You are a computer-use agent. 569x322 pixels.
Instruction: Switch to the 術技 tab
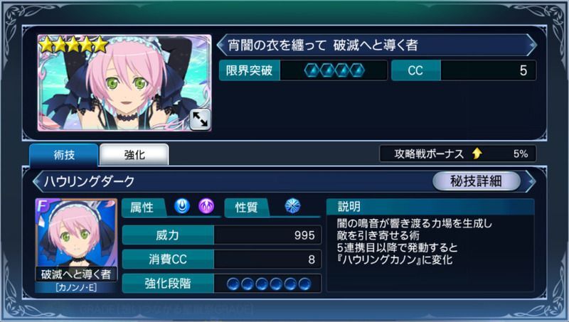pos(64,155)
